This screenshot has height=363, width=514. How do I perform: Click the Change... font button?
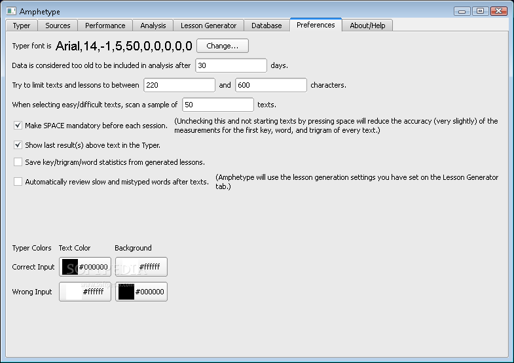click(x=223, y=46)
